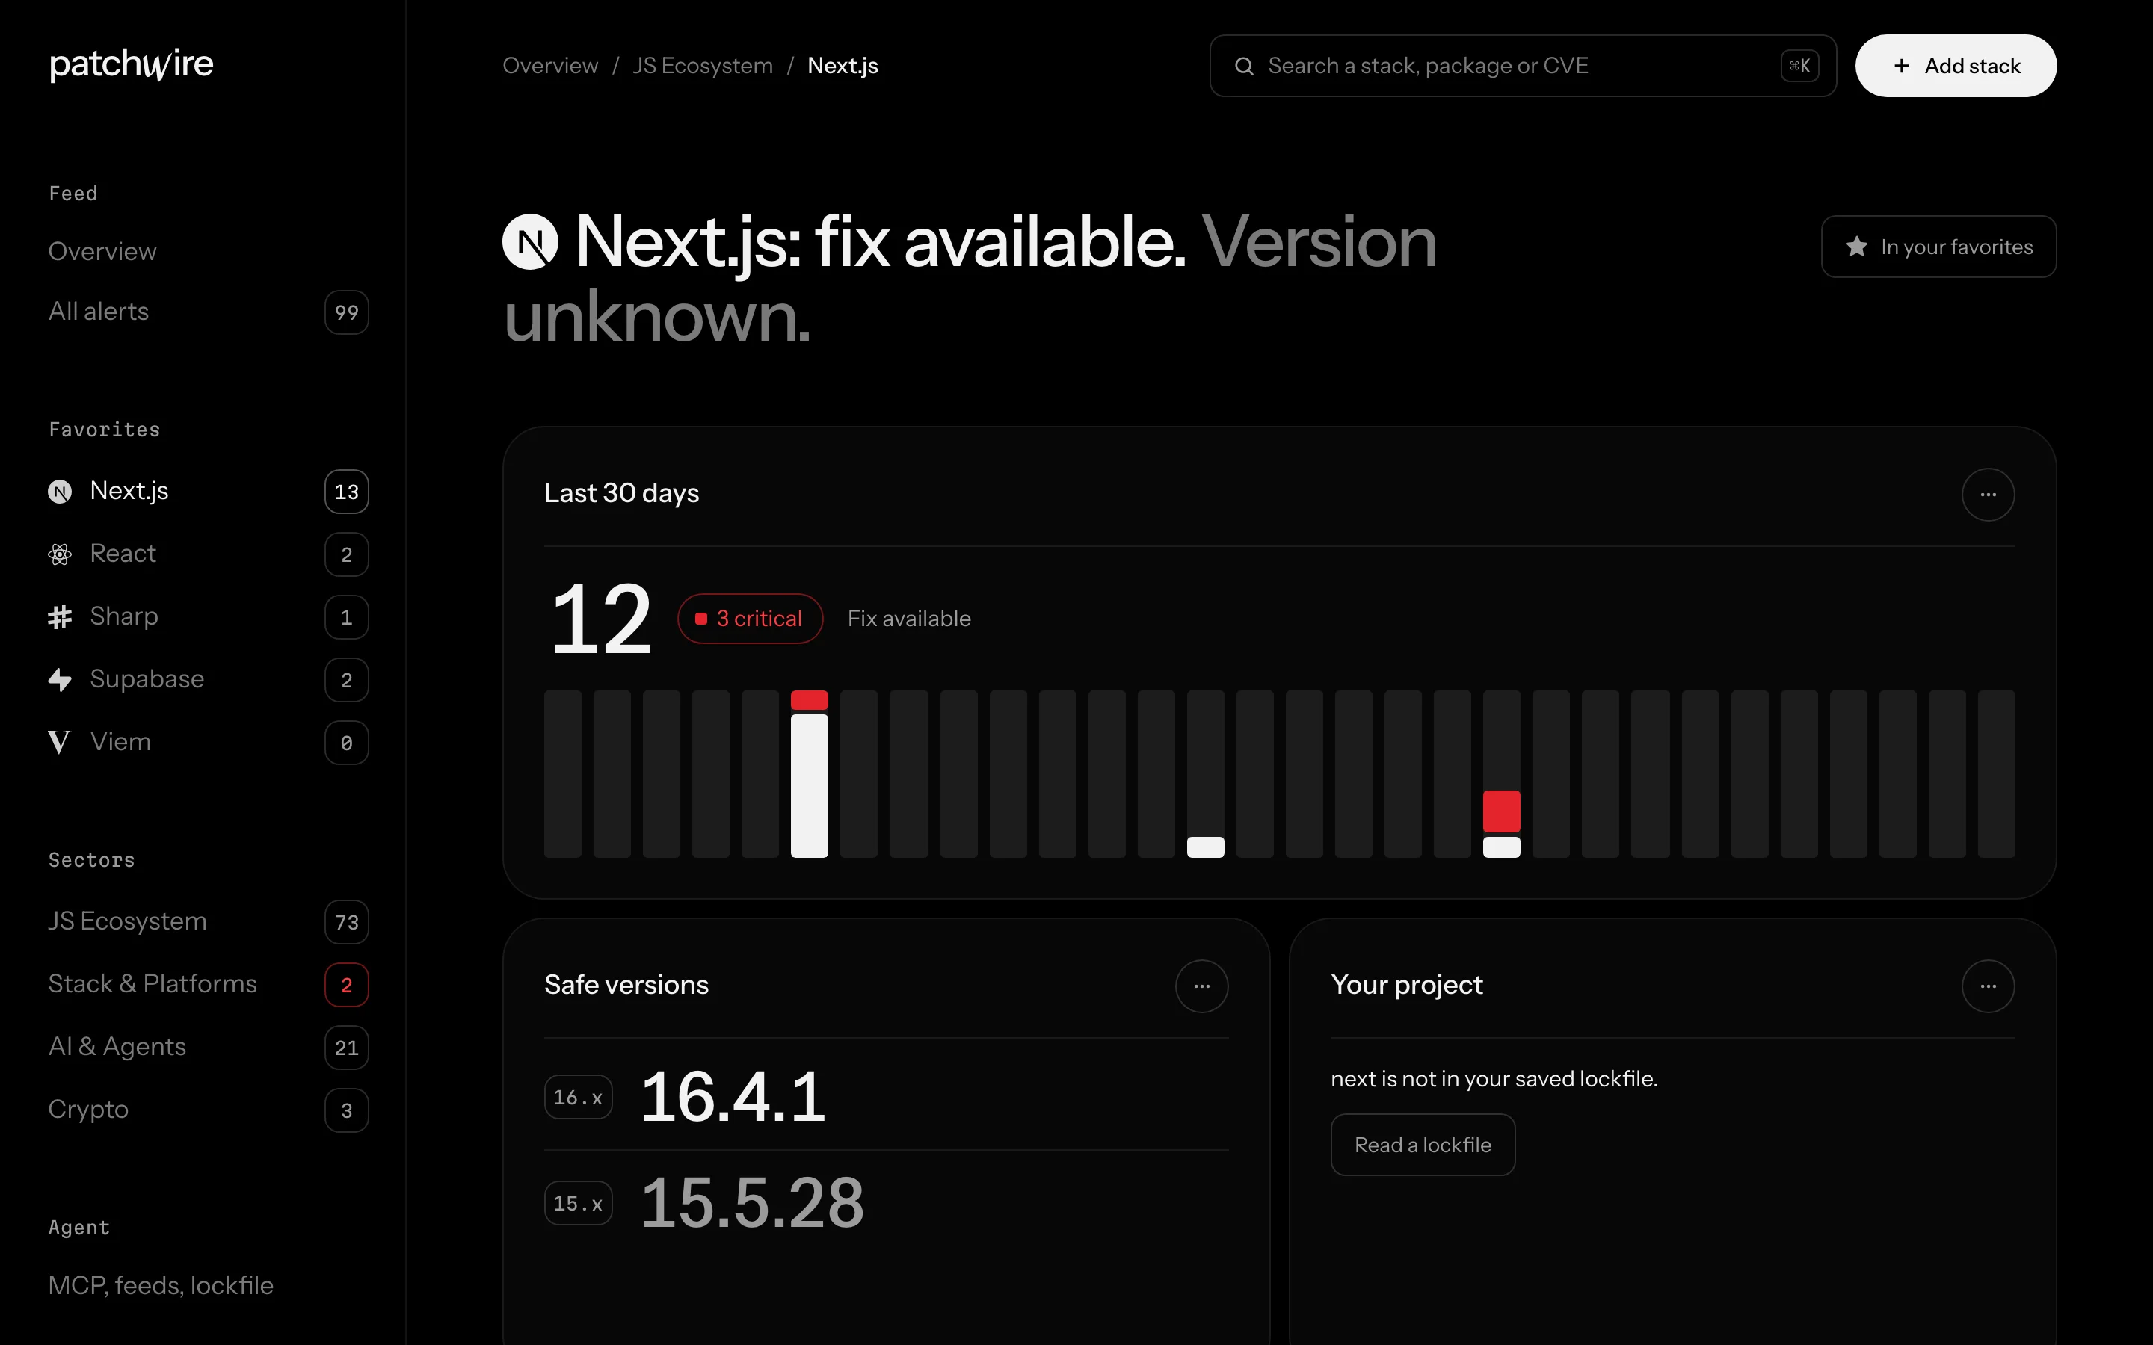Viewport: 2153px width, 1345px height.
Task: Click the search magnifier icon
Action: click(1244, 66)
